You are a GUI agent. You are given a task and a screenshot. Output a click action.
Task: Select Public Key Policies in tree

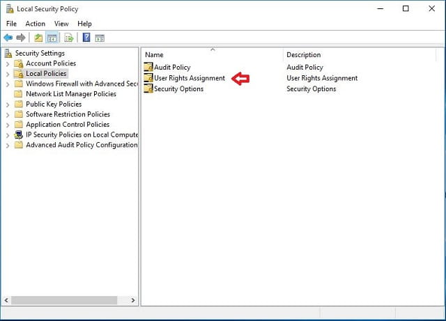54,104
